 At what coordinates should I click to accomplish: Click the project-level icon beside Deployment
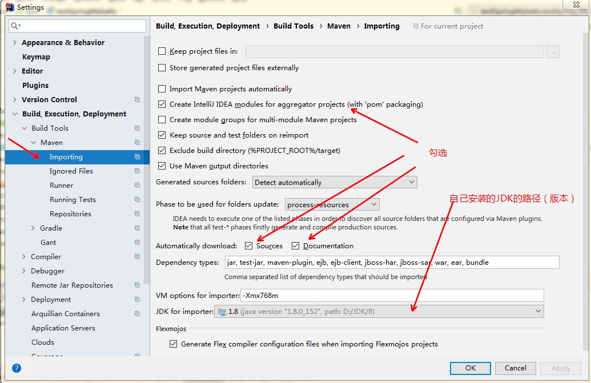coord(137,300)
